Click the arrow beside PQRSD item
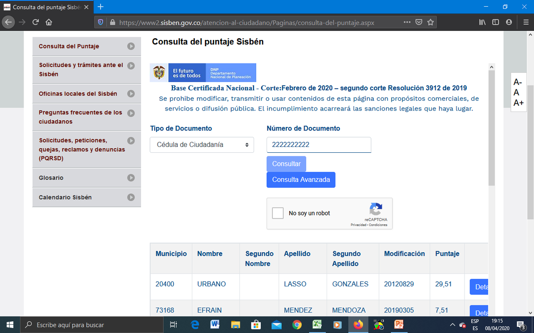Screen dimensions: 534x333 point(131,140)
